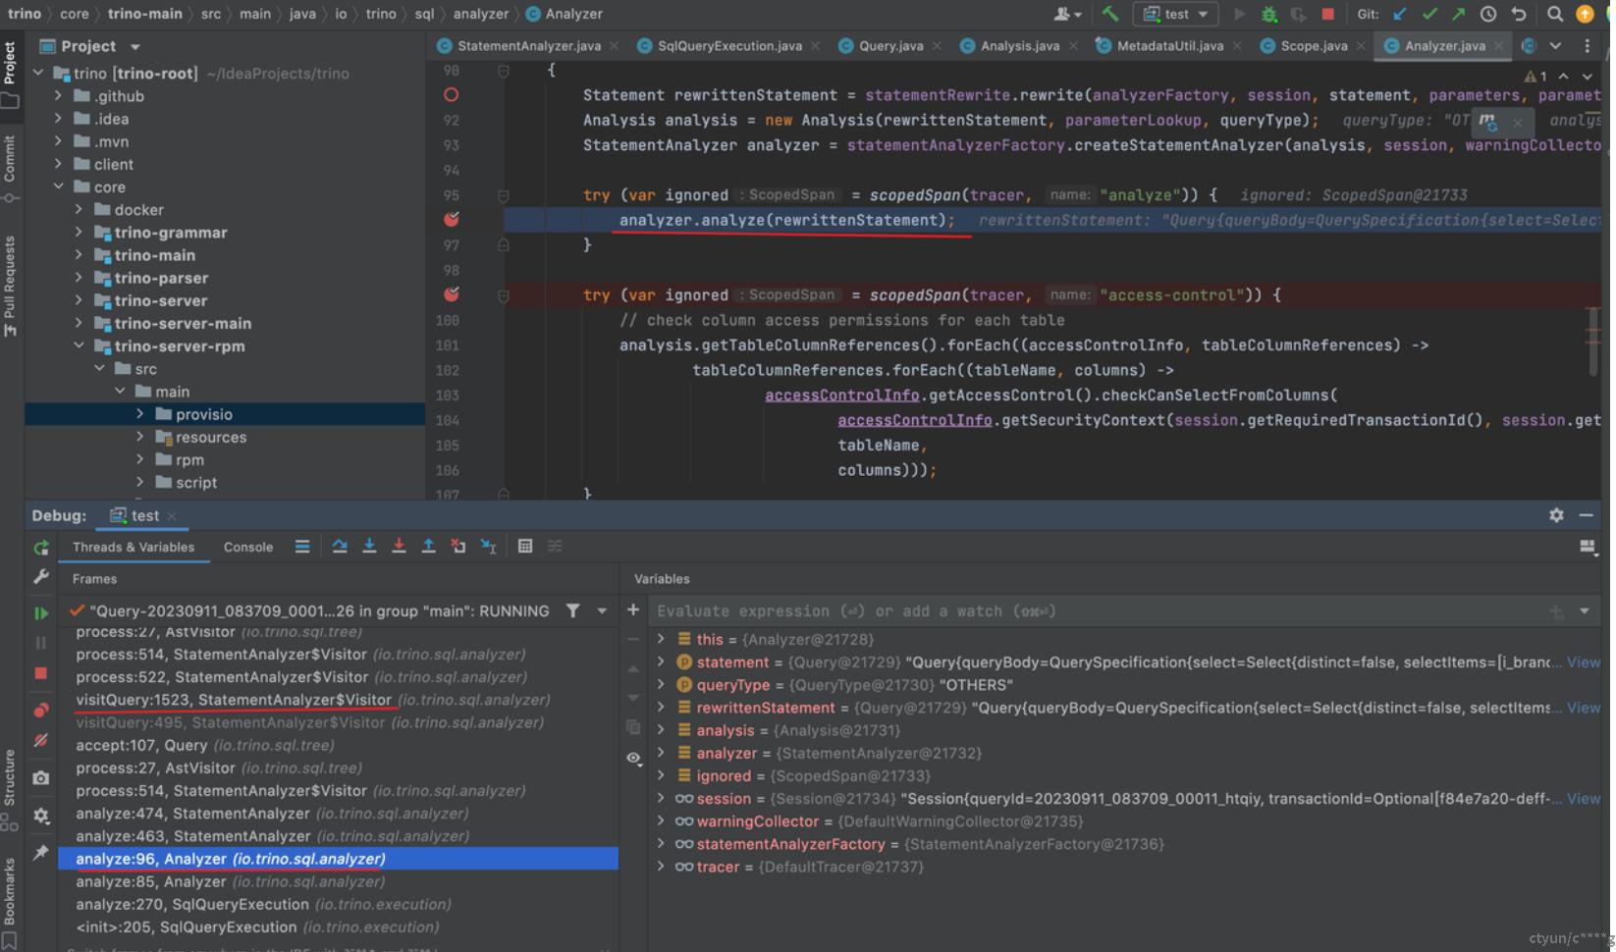Viewport: 1616px width, 952px height.
Task: Switch to MetadataUtil.java editor tab
Action: pos(1169,45)
